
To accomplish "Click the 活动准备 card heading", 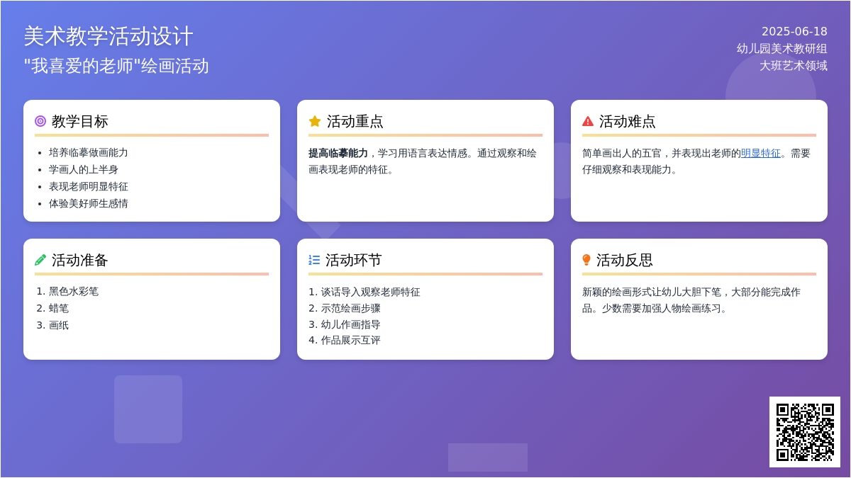I will tap(80, 260).
